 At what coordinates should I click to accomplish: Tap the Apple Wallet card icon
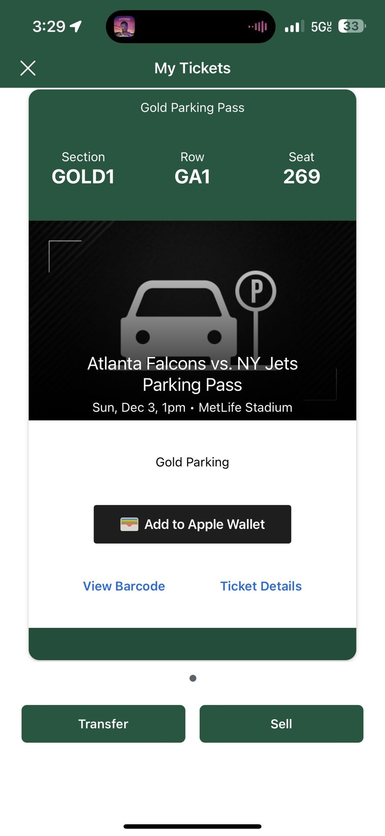pyautogui.click(x=129, y=524)
